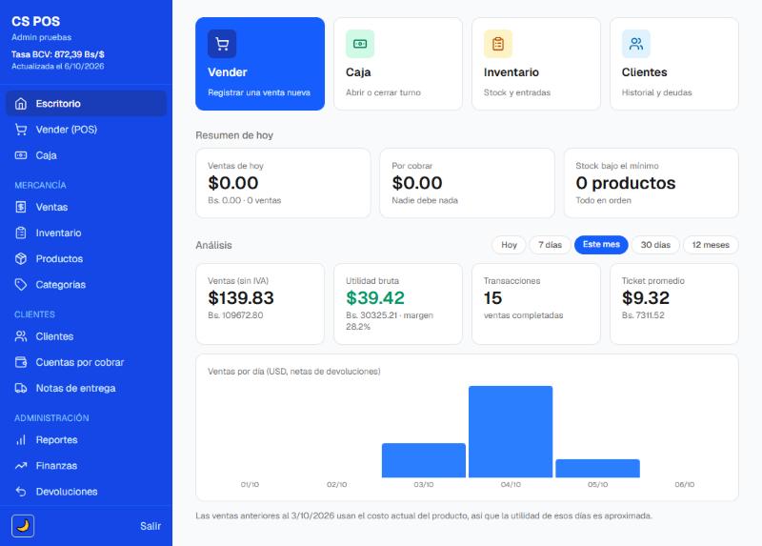Click the 04/10 bar in sales chart
Screen dimensions: 762x546
pyautogui.click(x=511, y=432)
